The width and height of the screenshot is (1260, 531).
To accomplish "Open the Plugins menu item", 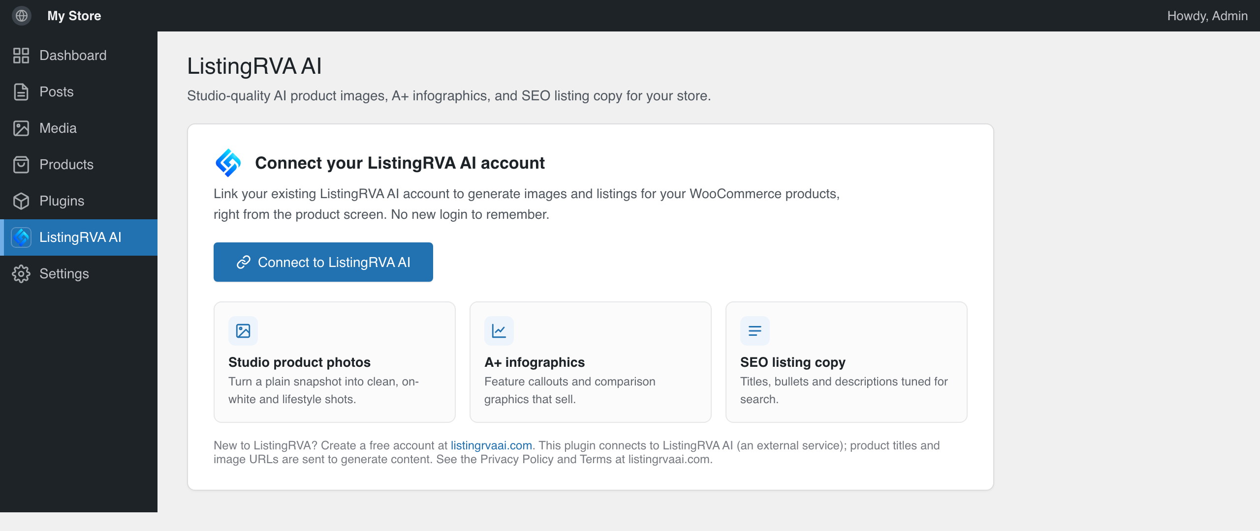I will 79,201.
